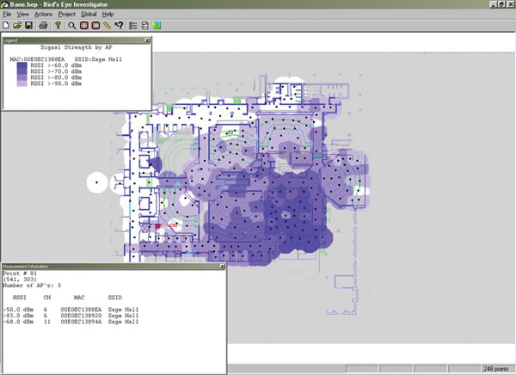The height and width of the screenshot is (375, 516).
Task: Click the New file toolbar icon
Action: click(x=6, y=26)
